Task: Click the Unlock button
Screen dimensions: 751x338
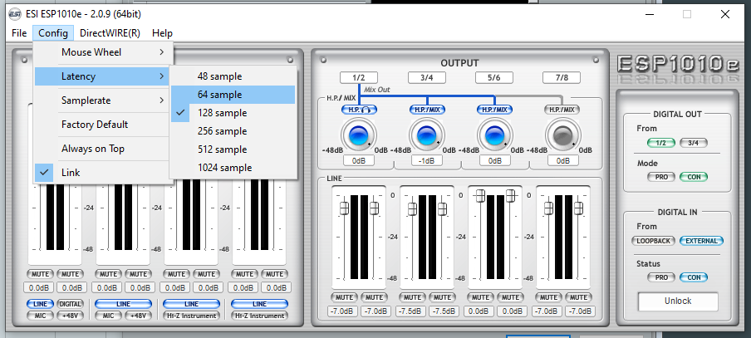Action: click(678, 301)
